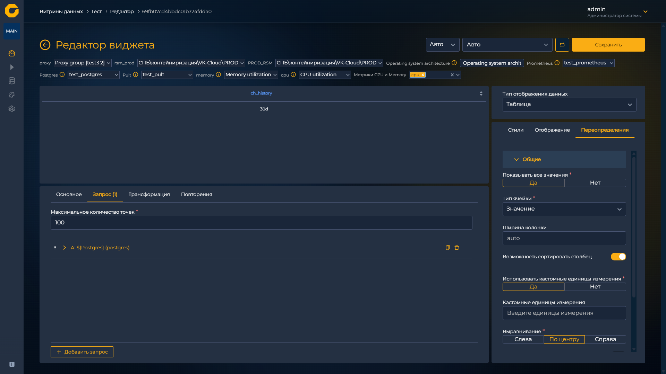The height and width of the screenshot is (374, 666).
Task: Clear the Метрики CPU и Memory selection
Action: [x=452, y=75]
